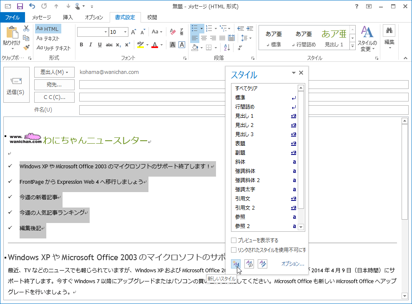412x304 pixels.
Task: Open the font name dropdown
Action: tap(106, 32)
